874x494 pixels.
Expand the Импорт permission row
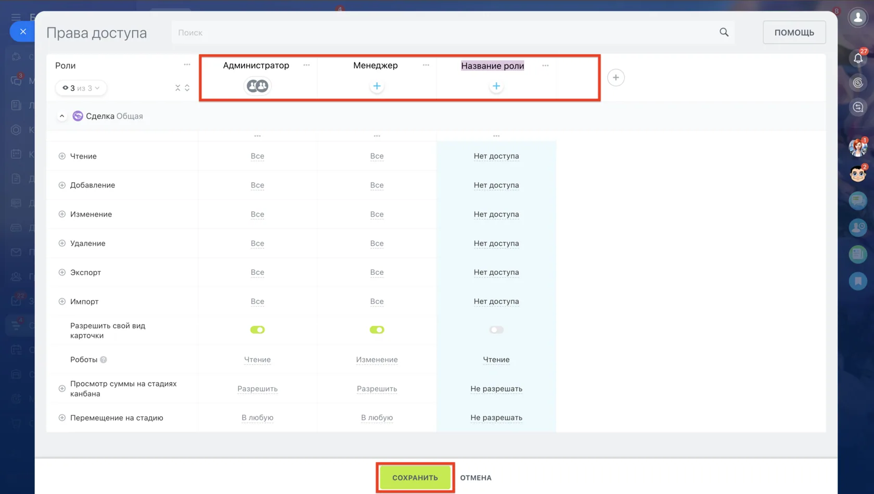(62, 301)
